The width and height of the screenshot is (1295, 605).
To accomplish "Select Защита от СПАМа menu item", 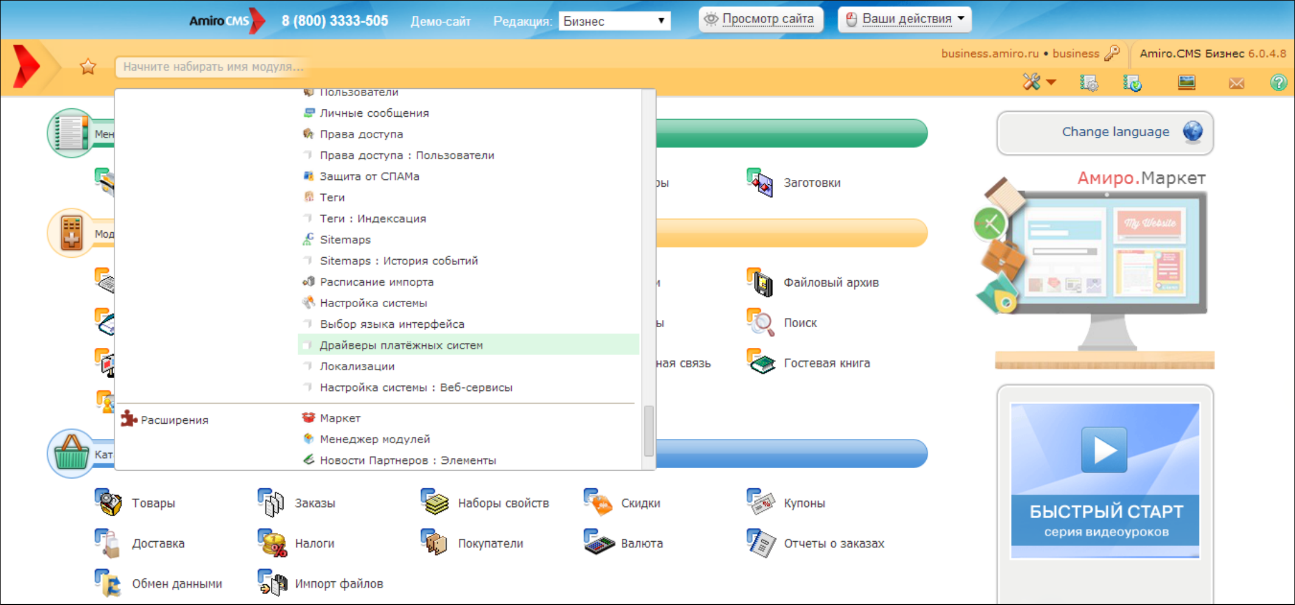I will point(369,176).
